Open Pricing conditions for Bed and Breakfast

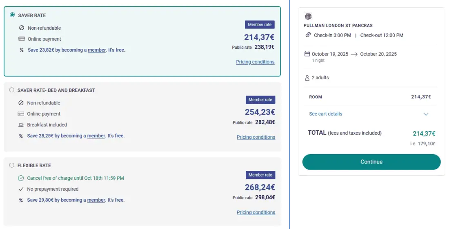(256, 137)
